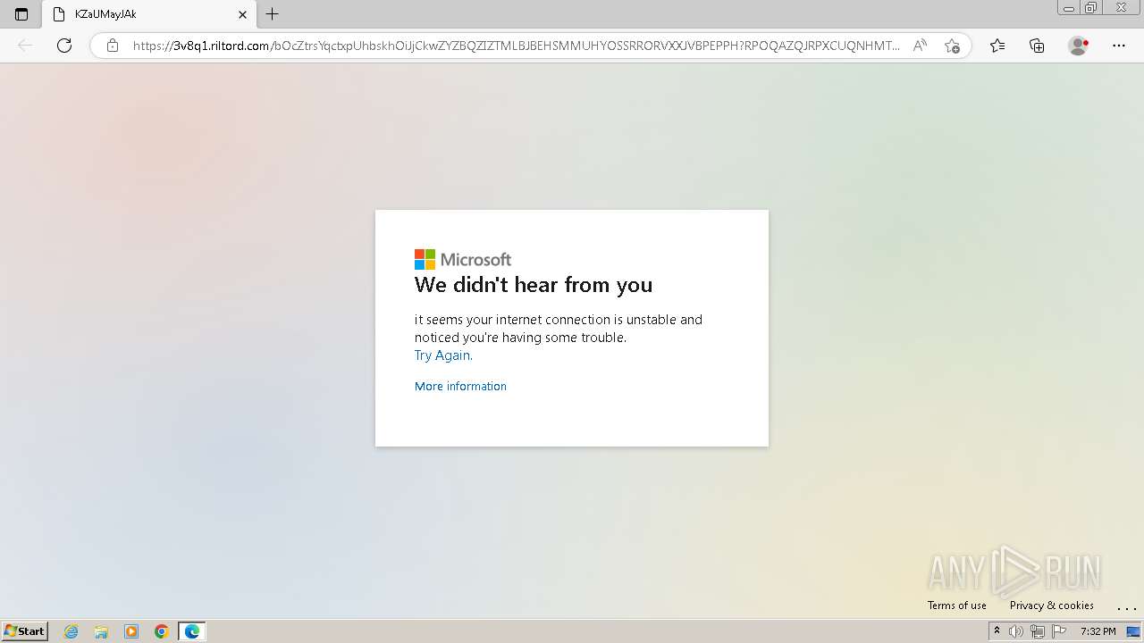Open Read aloud in the address bar

pos(920,46)
